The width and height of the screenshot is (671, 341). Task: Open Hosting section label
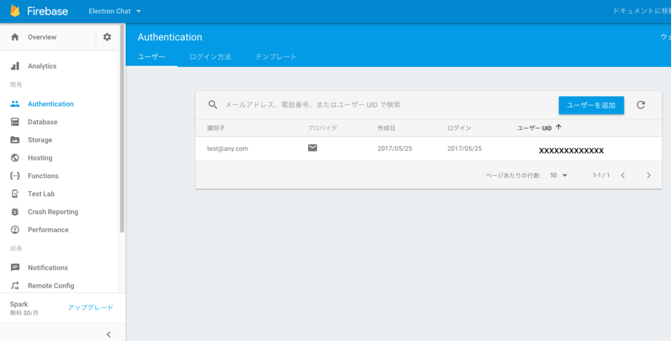(40, 158)
